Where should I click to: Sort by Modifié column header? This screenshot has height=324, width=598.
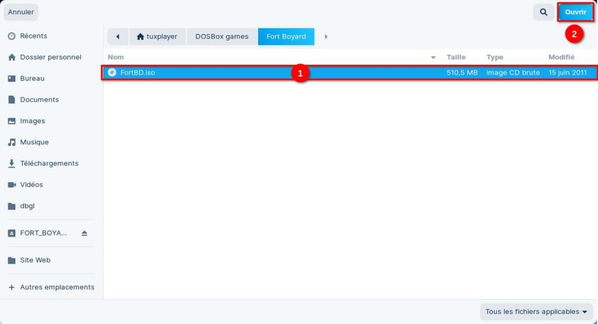561,57
